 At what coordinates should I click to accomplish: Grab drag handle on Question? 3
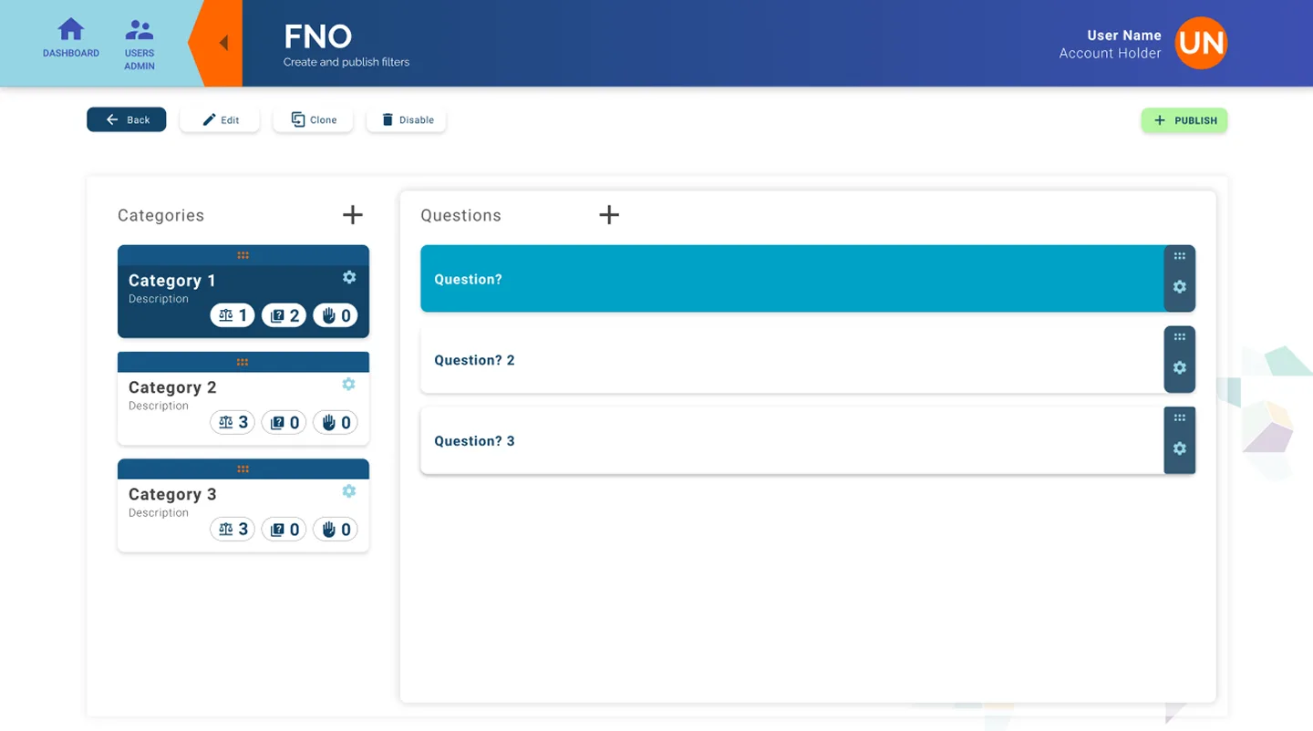pos(1180,417)
